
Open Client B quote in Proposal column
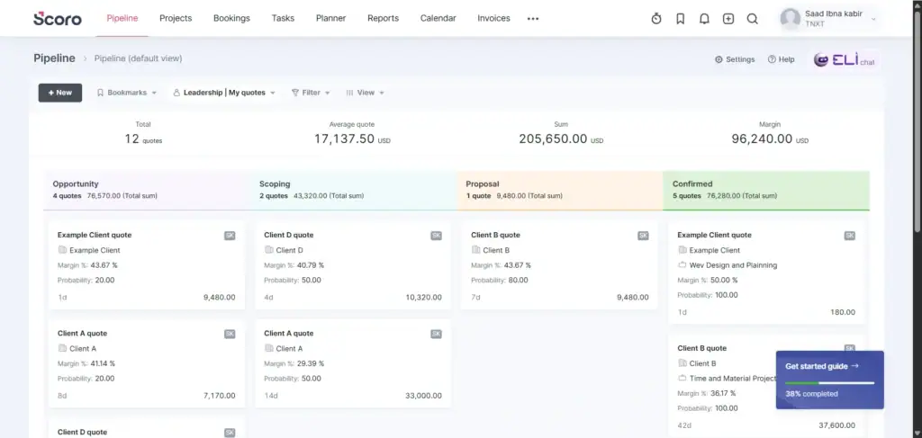point(496,235)
